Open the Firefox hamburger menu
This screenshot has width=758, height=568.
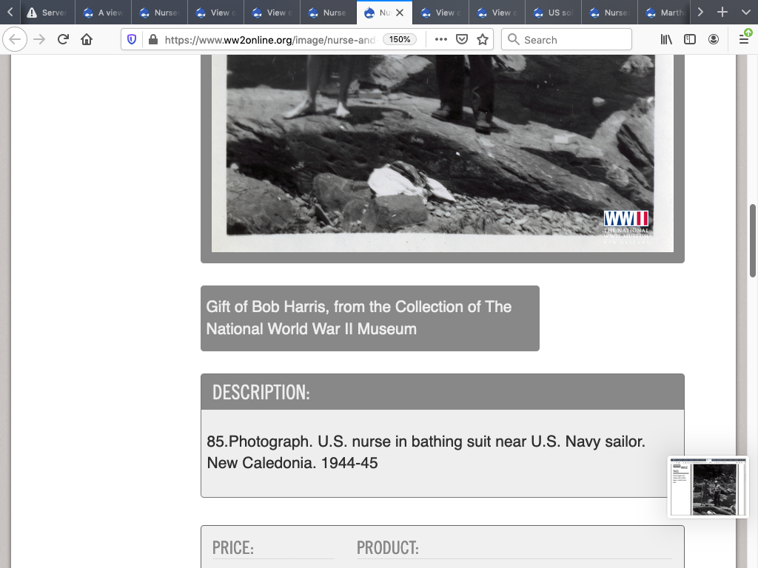pyautogui.click(x=743, y=40)
